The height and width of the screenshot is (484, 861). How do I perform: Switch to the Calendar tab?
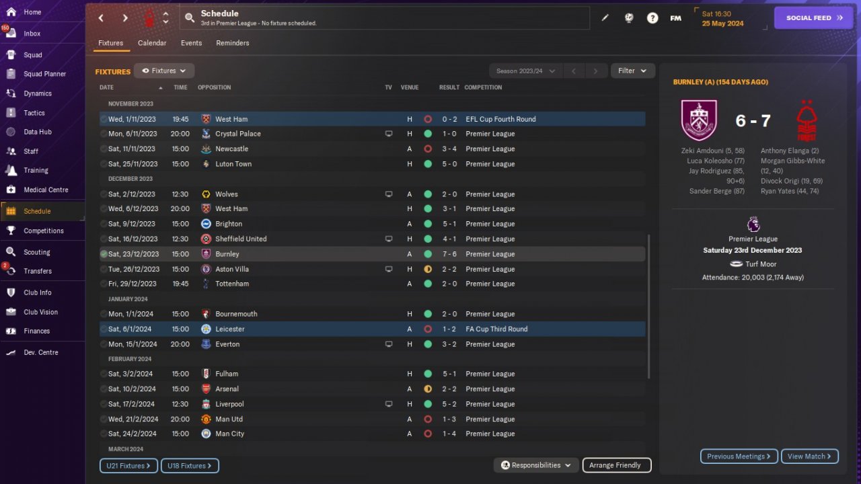152,43
